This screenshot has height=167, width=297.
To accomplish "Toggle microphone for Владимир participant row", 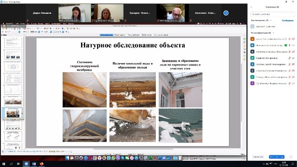I will tap(289, 58).
